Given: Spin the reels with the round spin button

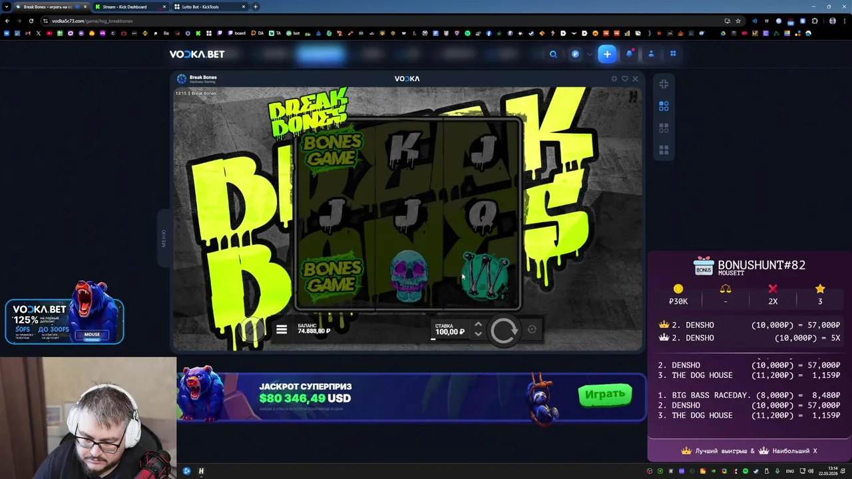Looking at the screenshot, I should tap(504, 329).
